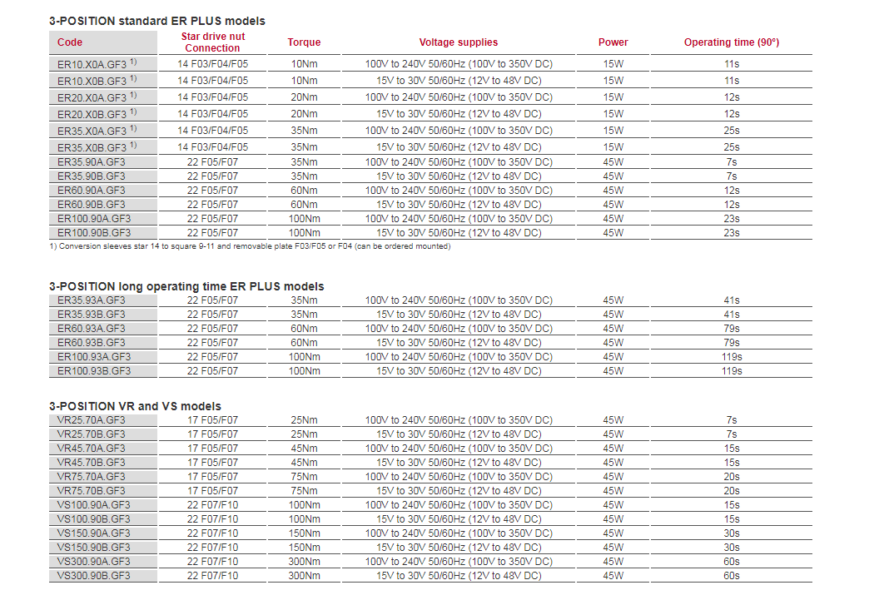Image resolution: width=869 pixels, height=595 pixels.
Task: Click the conversion sleeves footnote text
Action: (250, 246)
